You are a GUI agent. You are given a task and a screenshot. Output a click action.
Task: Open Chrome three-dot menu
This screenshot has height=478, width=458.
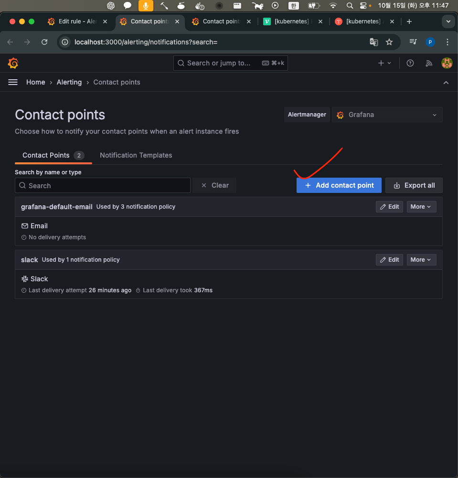(447, 42)
